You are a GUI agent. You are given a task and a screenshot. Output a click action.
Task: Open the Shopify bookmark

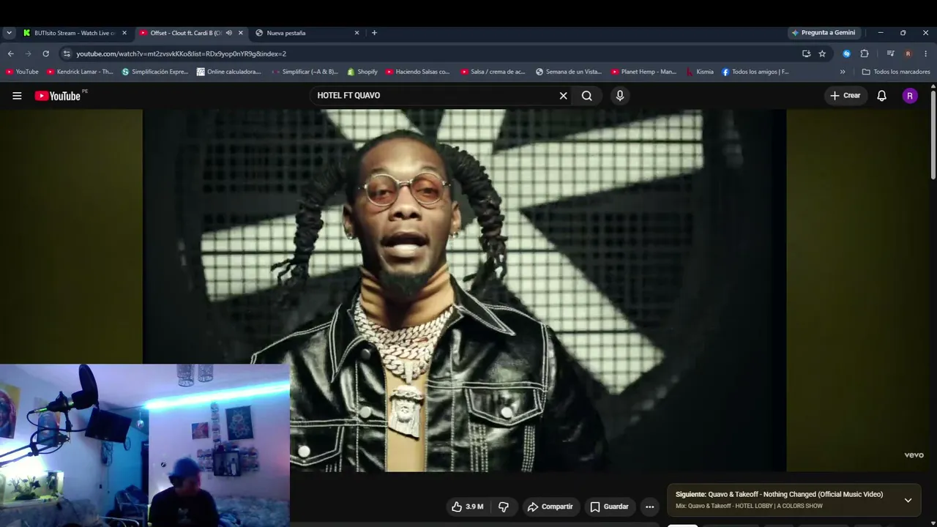362,72
